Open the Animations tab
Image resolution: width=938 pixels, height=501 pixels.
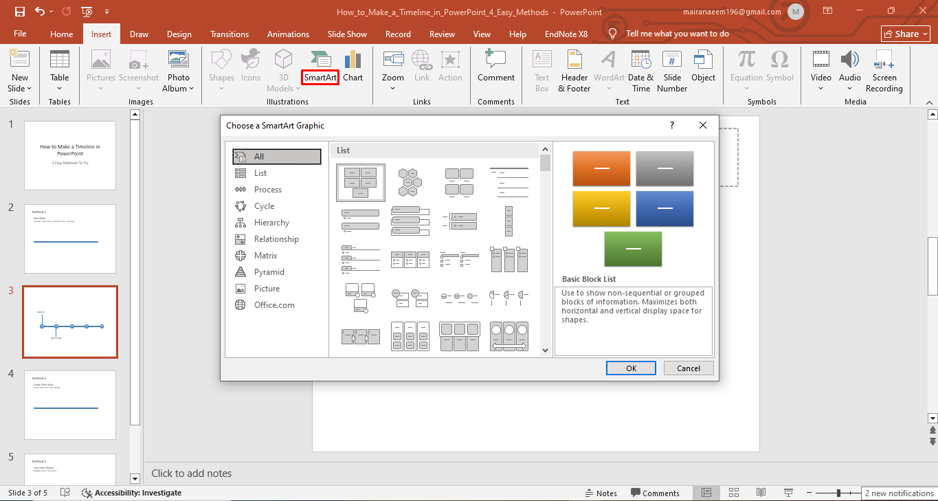click(288, 34)
